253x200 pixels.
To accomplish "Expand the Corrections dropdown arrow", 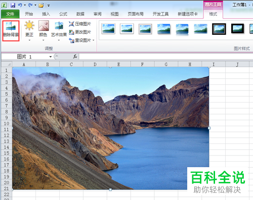I will [x=29, y=40].
